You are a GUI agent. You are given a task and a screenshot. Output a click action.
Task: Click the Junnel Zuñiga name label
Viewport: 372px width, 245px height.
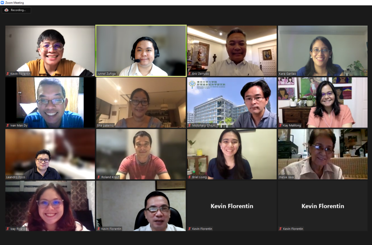coord(106,74)
